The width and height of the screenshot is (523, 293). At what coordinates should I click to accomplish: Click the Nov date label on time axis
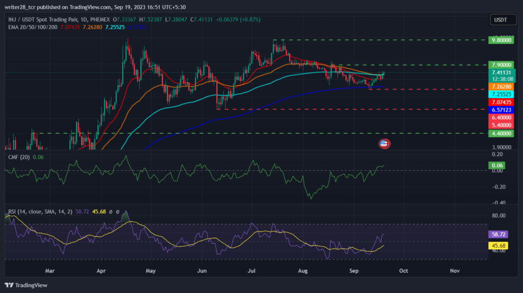click(455, 271)
